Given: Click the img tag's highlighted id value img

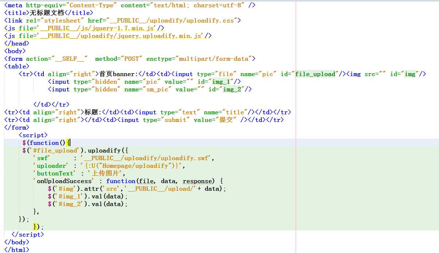Looking at the screenshot, I should point(410,74).
